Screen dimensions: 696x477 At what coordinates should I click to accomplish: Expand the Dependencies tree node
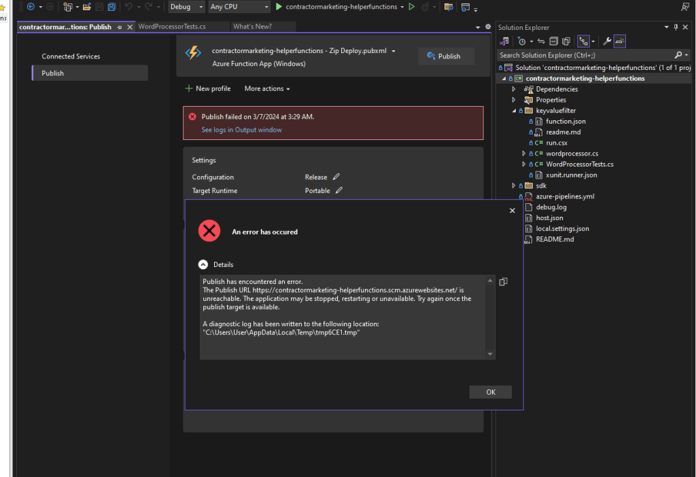point(514,89)
